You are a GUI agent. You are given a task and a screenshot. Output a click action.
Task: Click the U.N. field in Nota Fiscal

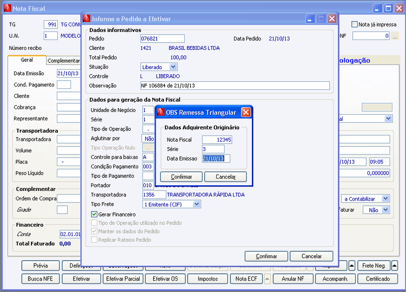coord(51,36)
